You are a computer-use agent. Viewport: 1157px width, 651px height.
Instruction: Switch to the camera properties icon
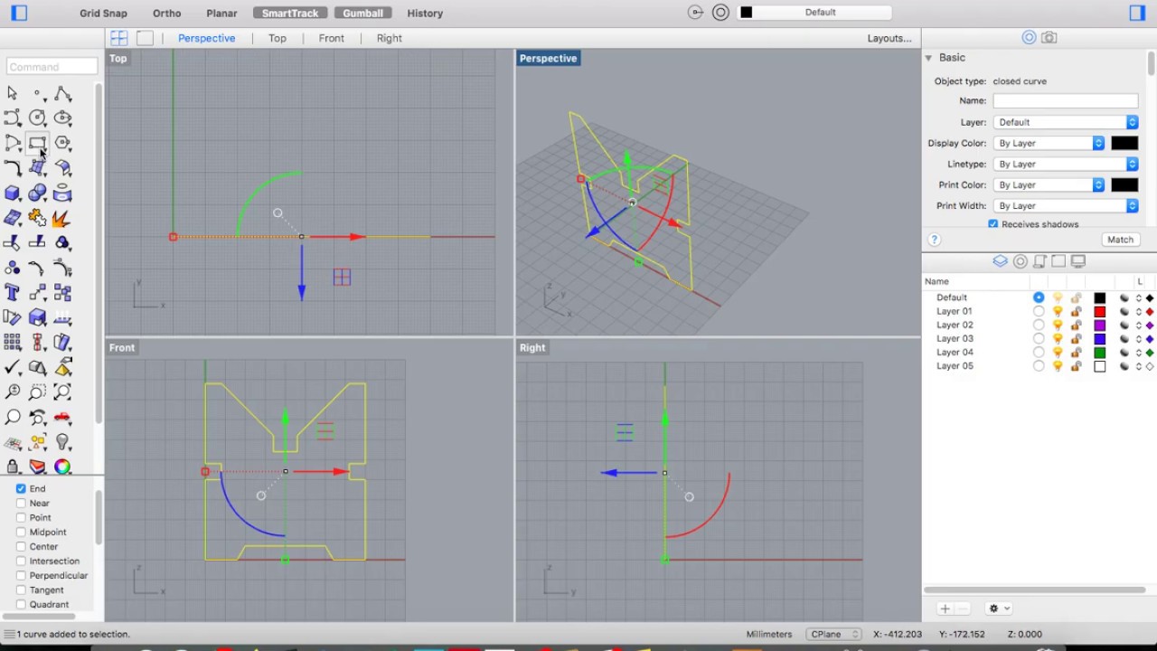click(x=1049, y=37)
